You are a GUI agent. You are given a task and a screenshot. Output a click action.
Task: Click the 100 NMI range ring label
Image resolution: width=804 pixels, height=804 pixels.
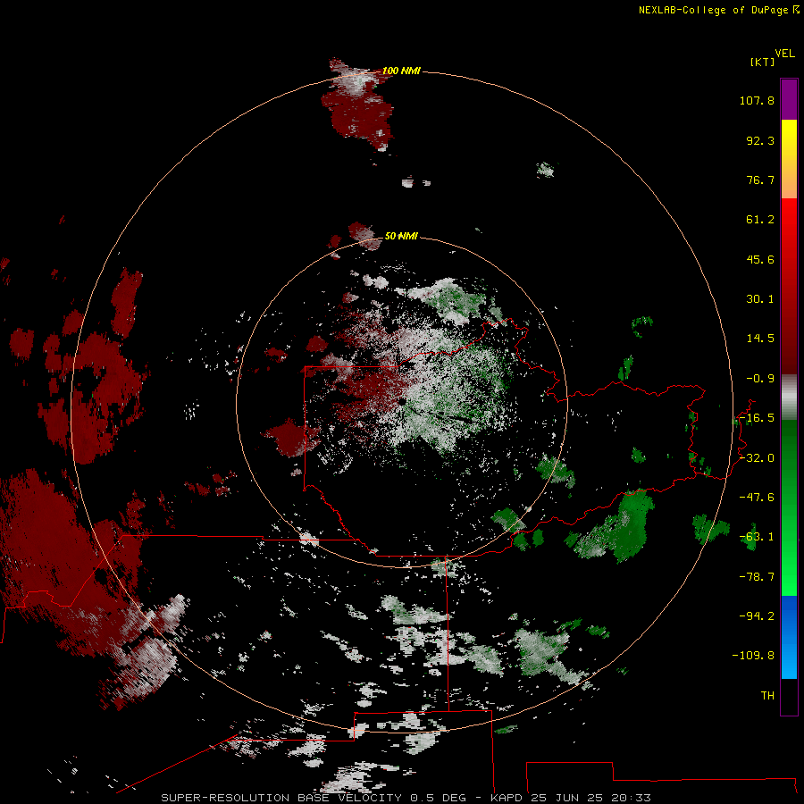(401, 71)
